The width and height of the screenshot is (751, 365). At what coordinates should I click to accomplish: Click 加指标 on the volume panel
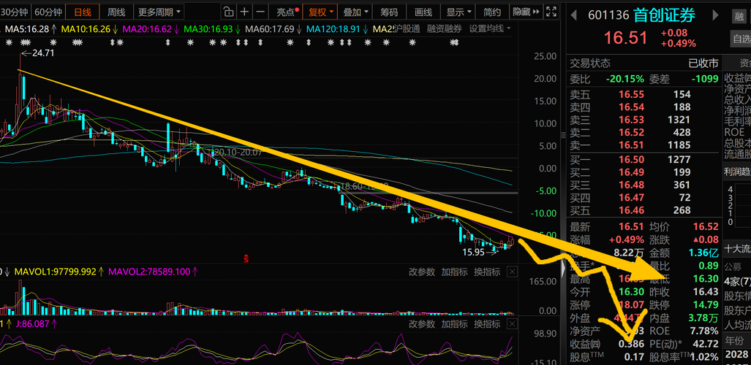click(x=454, y=272)
